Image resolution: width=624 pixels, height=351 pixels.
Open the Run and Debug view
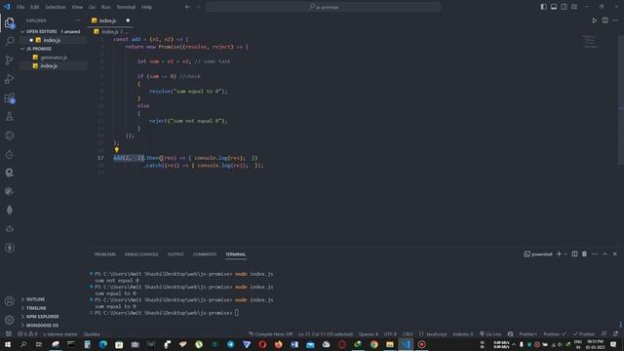click(9, 79)
